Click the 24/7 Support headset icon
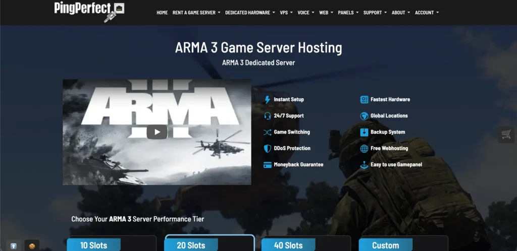 click(x=268, y=116)
